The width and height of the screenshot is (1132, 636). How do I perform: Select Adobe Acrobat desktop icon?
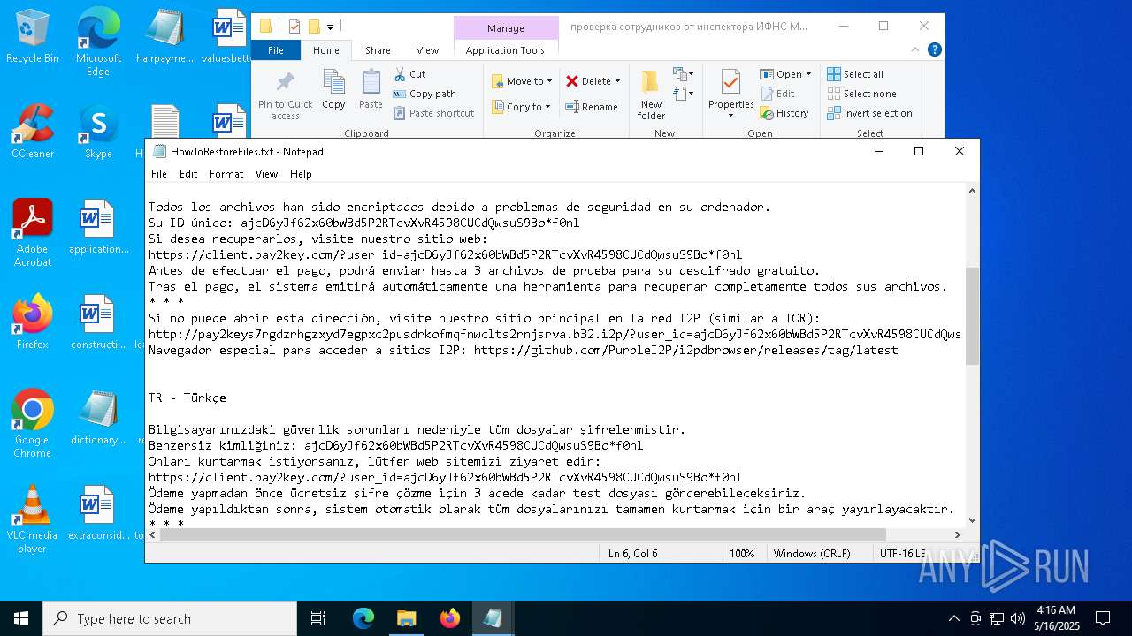pyautogui.click(x=33, y=233)
